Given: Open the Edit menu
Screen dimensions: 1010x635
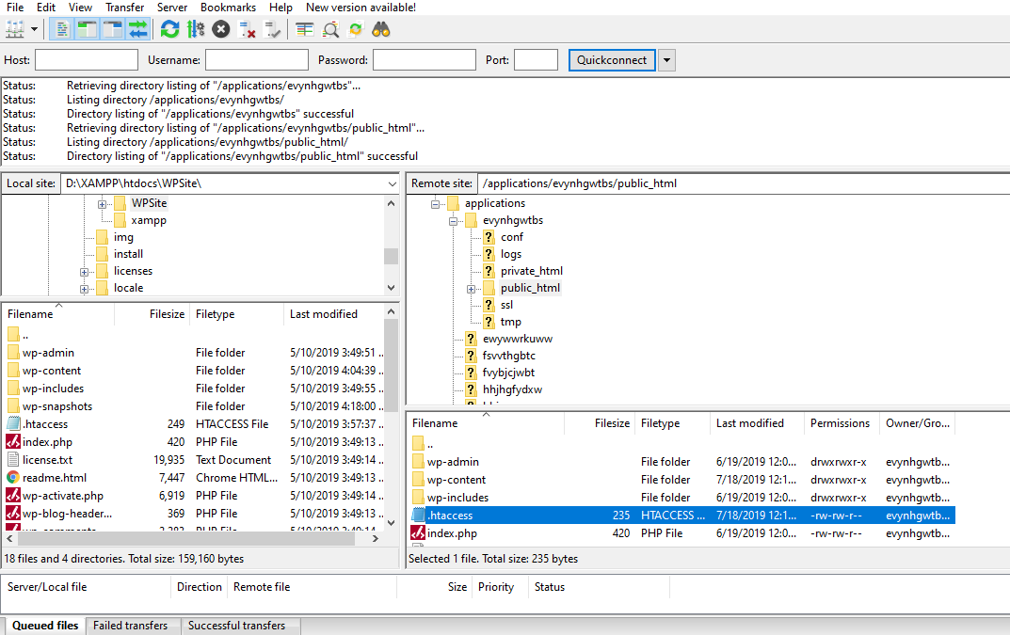Looking at the screenshot, I should click(46, 8).
